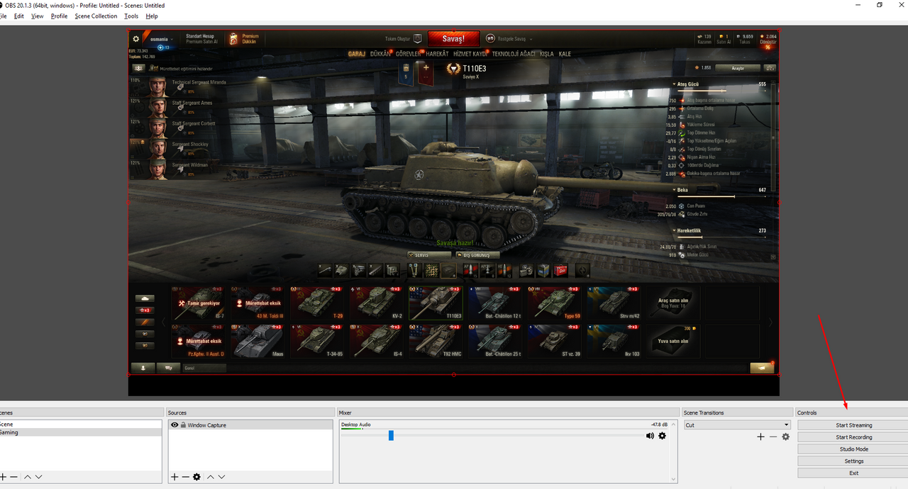The height and width of the screenshot is (489, 908).
Task: Open transition properties gear icon
Action: pyautogui.click(x=785, y=437)
